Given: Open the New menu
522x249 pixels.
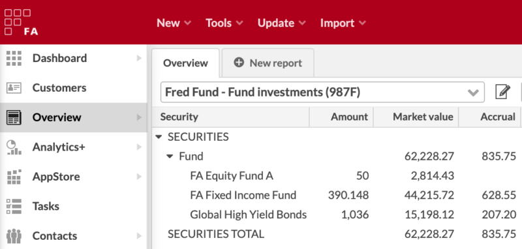Looking at the screenshot, I should pyautogui.click(x=174, y=23).
